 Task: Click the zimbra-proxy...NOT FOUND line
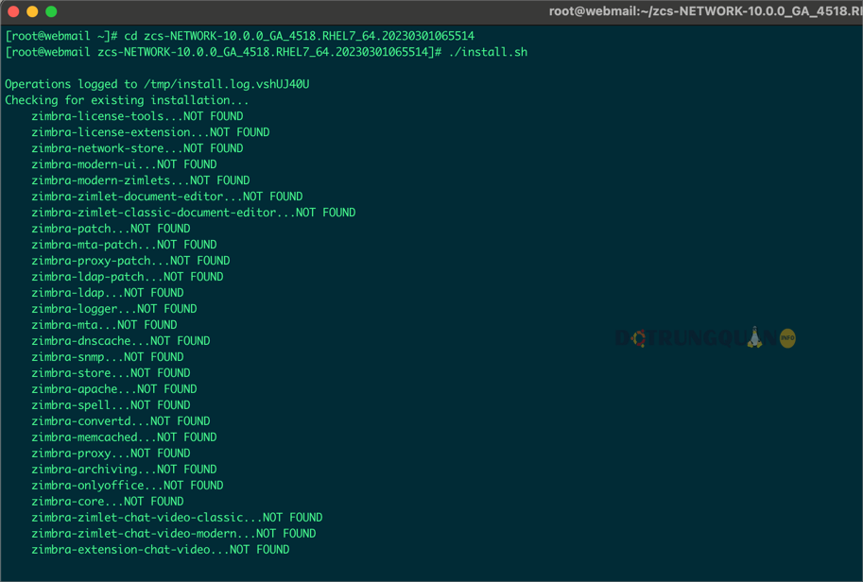(111, 453)
